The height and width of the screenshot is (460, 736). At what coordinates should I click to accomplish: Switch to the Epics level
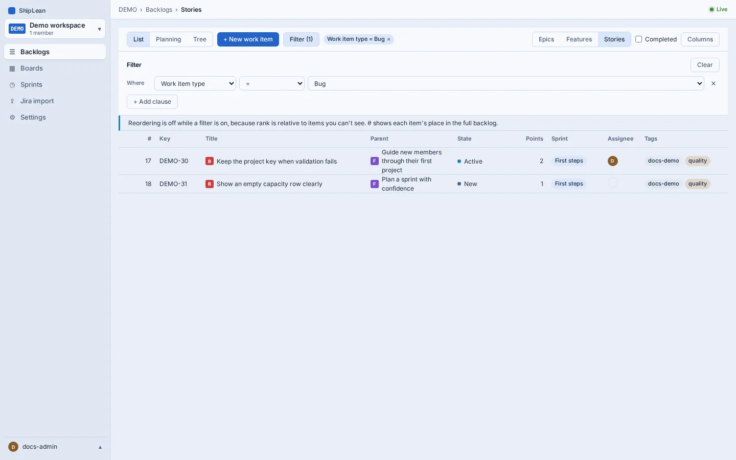click(546, 39)
